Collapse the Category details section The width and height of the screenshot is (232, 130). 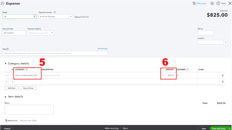tap(6, 64)
